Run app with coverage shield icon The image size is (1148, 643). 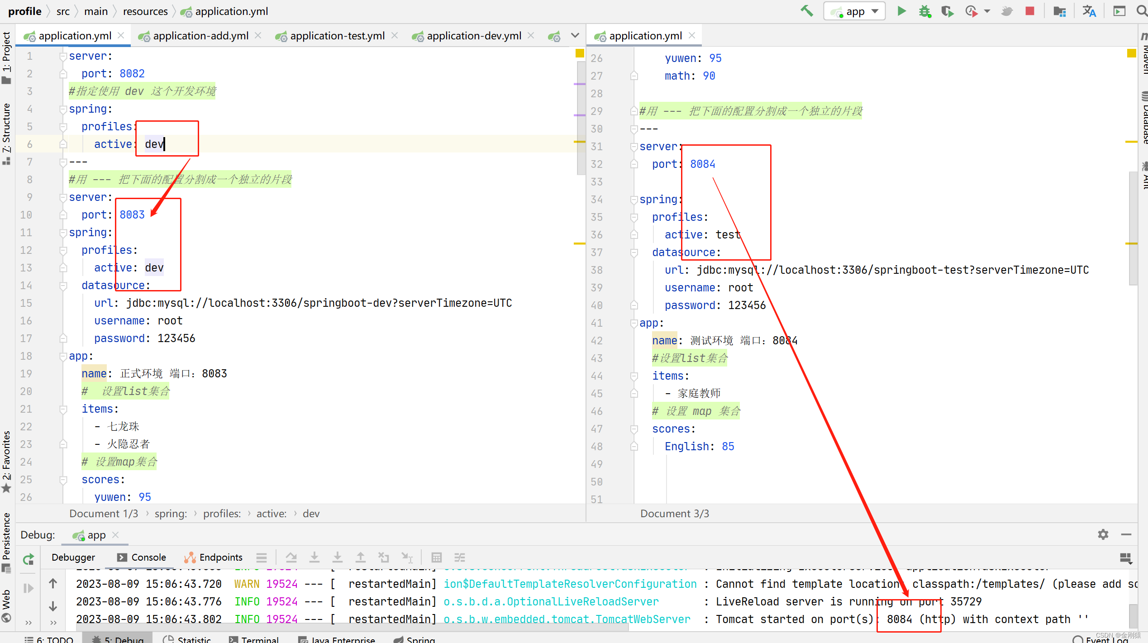947,11
